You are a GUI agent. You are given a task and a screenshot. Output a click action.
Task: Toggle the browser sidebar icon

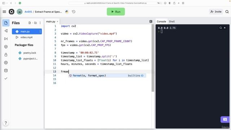[4, 3]
